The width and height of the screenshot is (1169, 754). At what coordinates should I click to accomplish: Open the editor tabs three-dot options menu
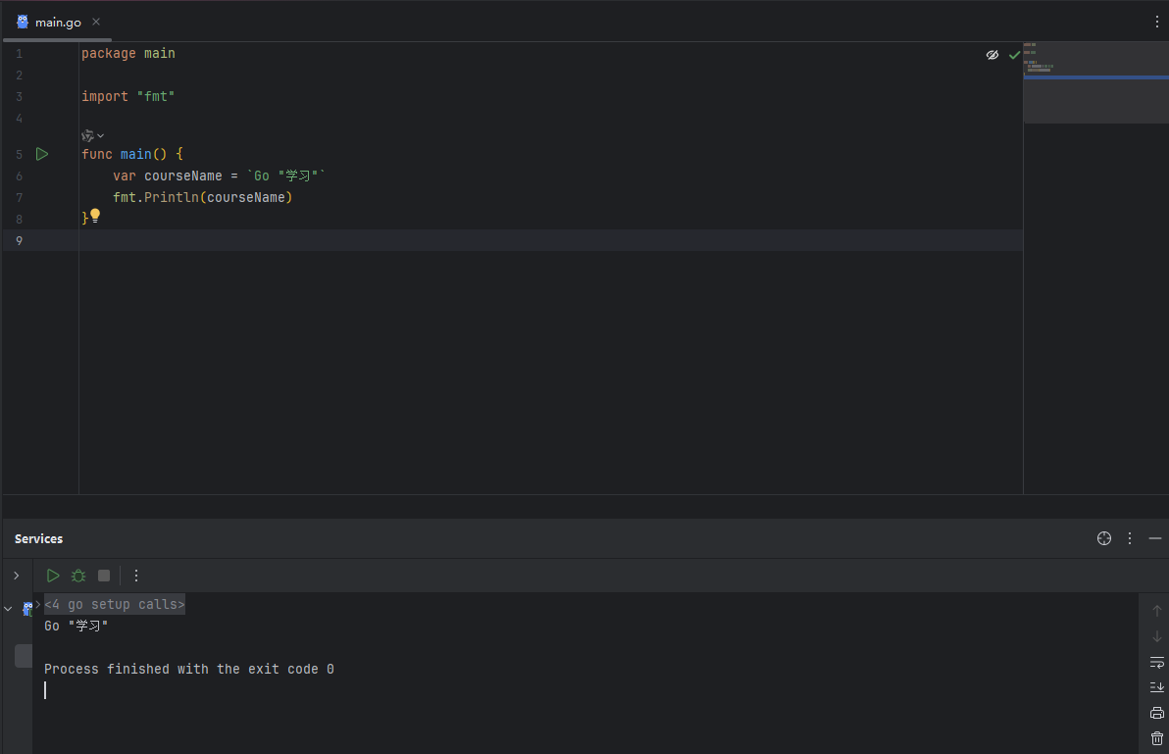[x=1157, y=22]
